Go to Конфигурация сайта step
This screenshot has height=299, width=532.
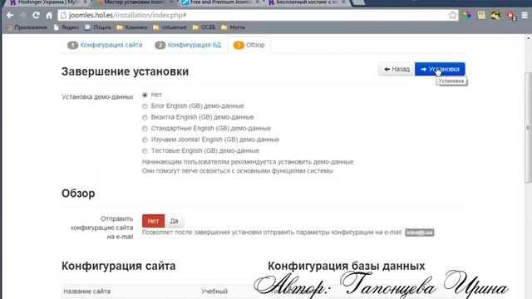(105, 45)
